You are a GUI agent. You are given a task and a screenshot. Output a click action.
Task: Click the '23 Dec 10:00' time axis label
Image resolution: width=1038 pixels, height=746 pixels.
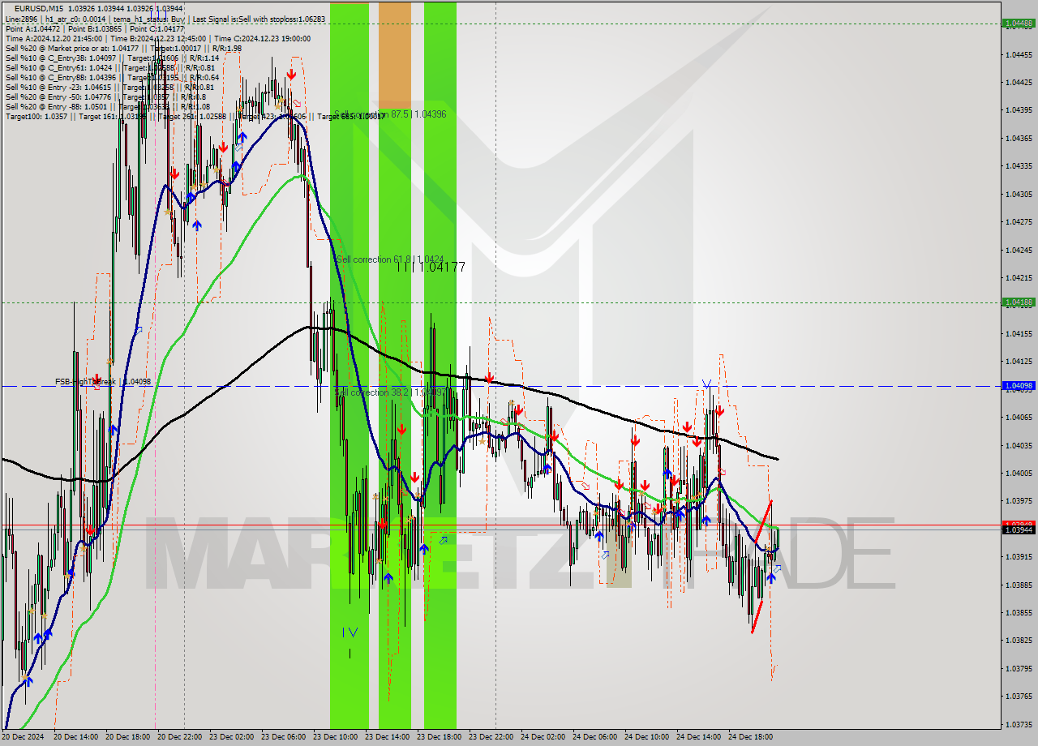coord(335,737)
